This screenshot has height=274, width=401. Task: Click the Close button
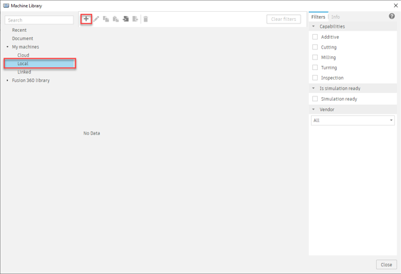pos(386,264)
